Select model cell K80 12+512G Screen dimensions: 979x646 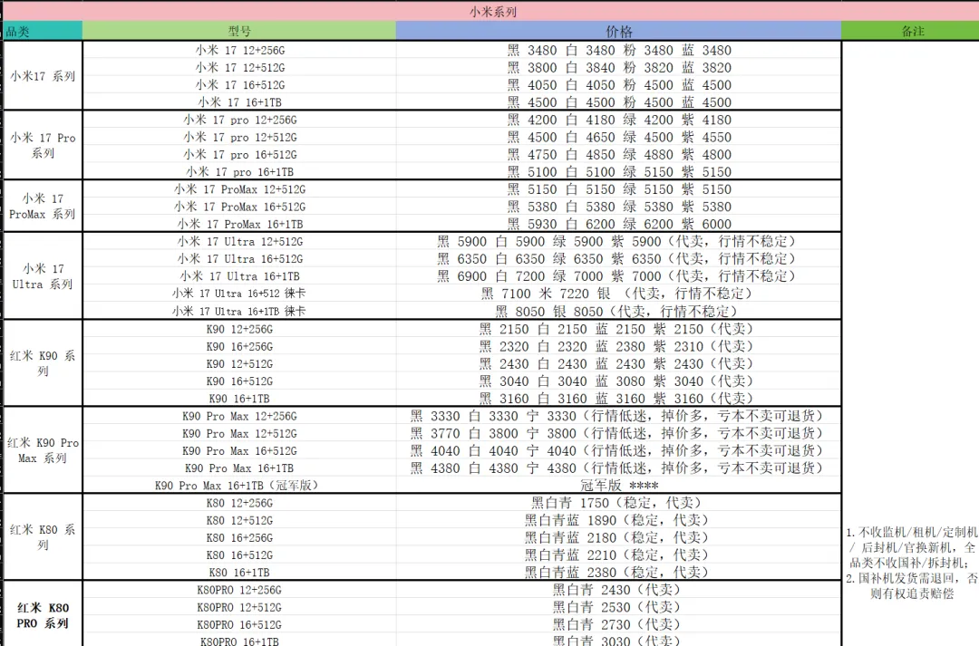[239, 521]
